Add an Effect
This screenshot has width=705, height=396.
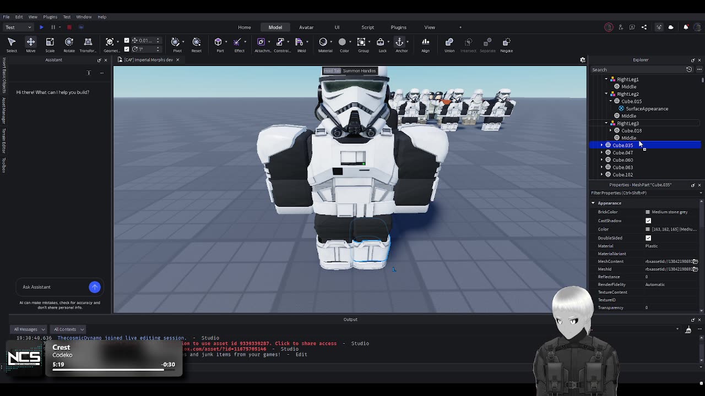coord(239,45)
